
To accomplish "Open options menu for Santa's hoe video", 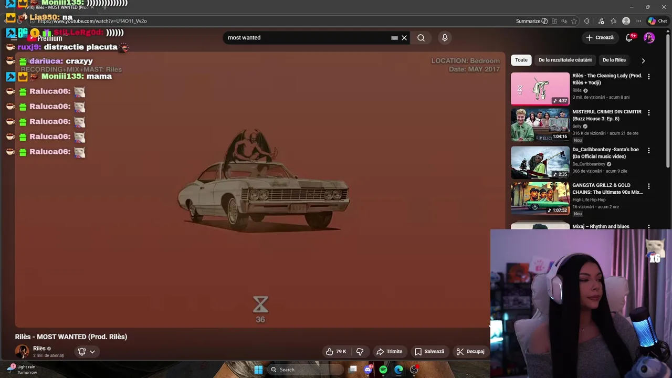I will [x=649, y=151].
